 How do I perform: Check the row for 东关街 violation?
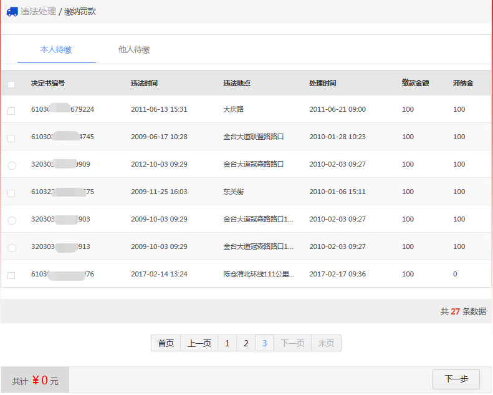[x=11, y=193]
